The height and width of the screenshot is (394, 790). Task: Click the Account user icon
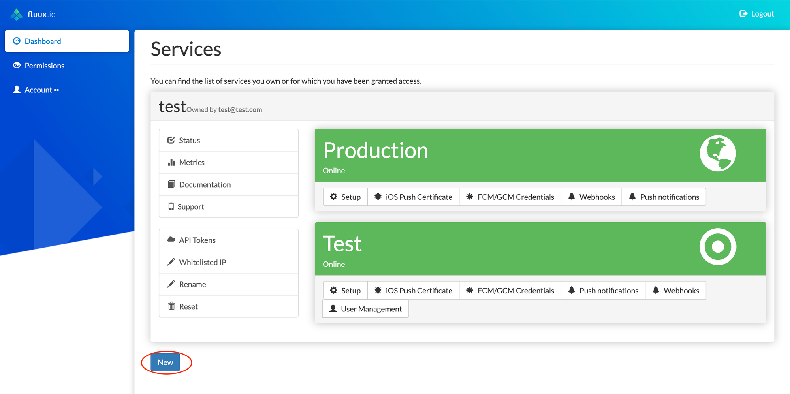click(x=17, y=90)
